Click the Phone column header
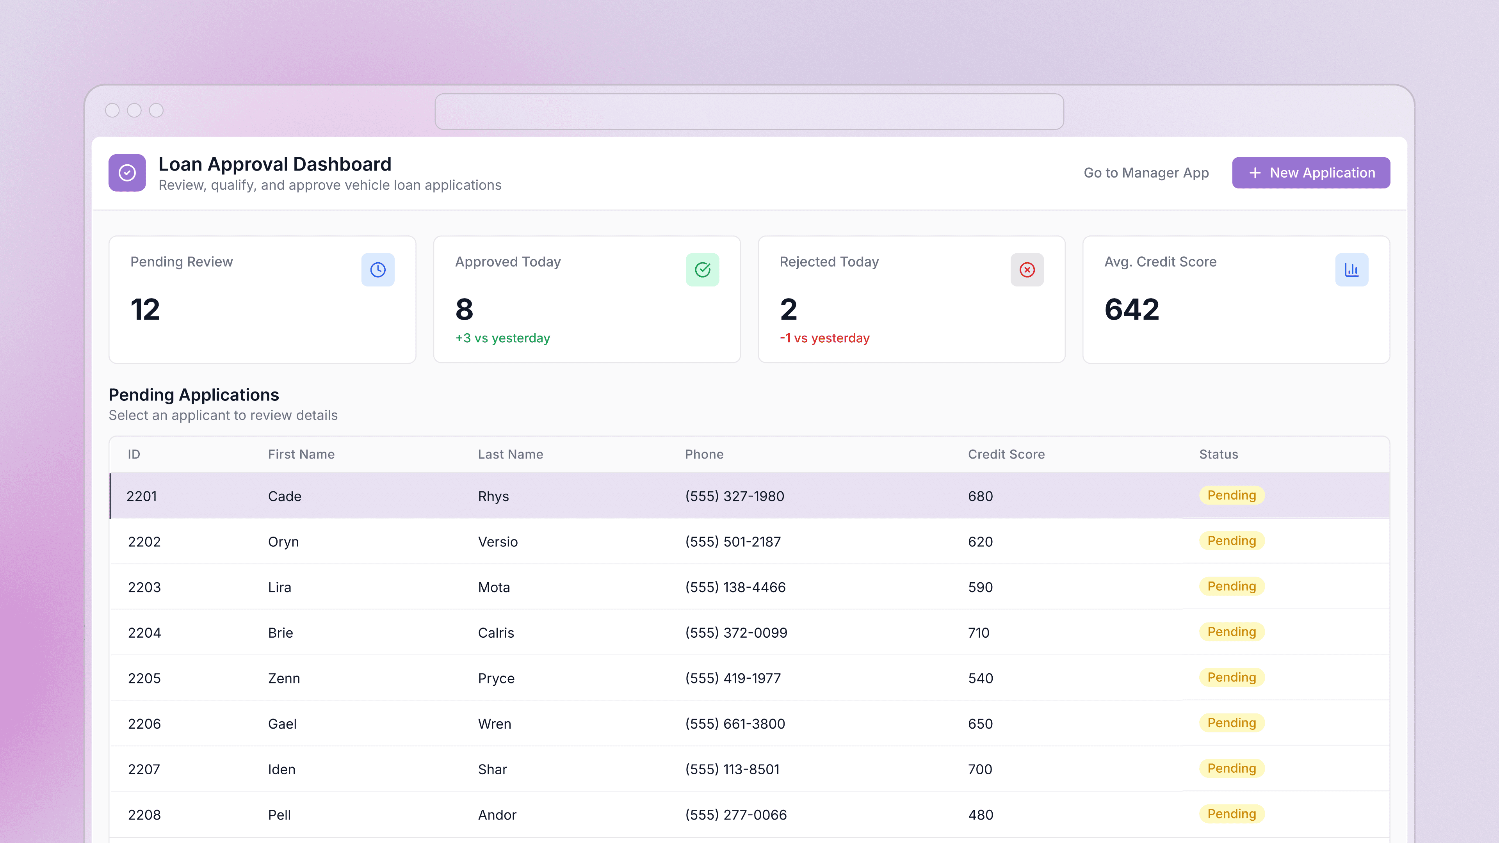Image resolution: width=1499 pixels, height=843 pixels. click(704, 454)
